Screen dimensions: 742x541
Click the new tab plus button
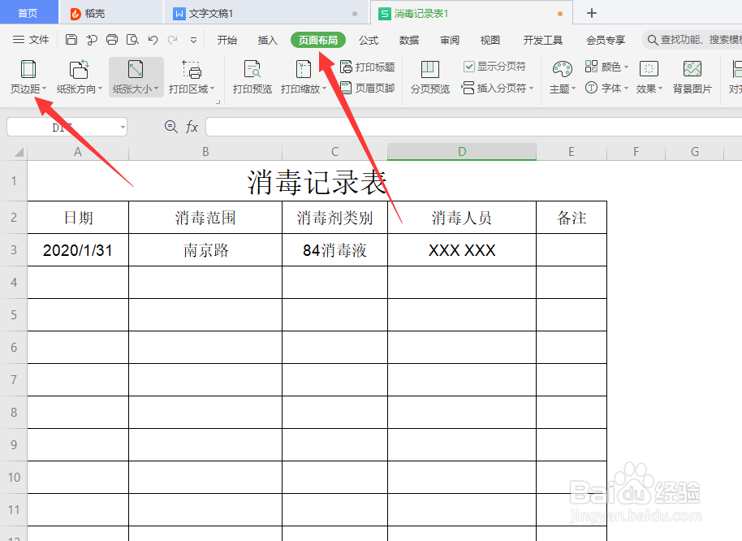591,12
